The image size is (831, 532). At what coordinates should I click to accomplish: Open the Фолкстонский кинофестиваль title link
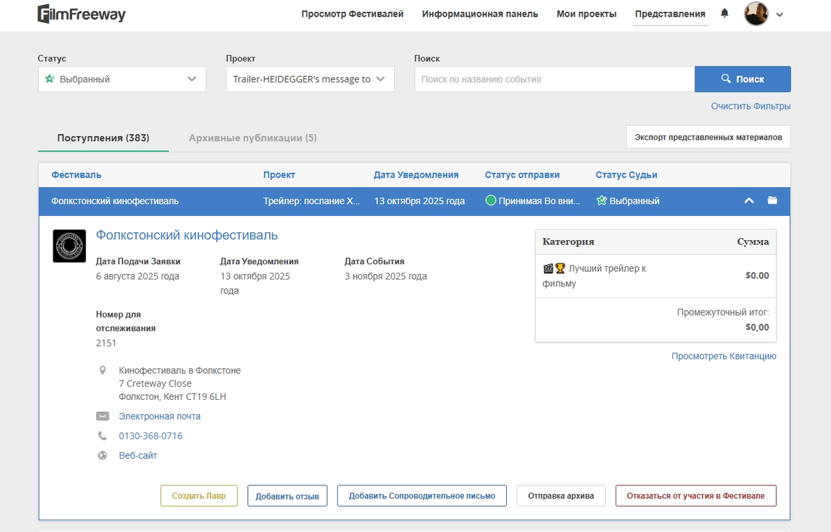click(187, 235)
